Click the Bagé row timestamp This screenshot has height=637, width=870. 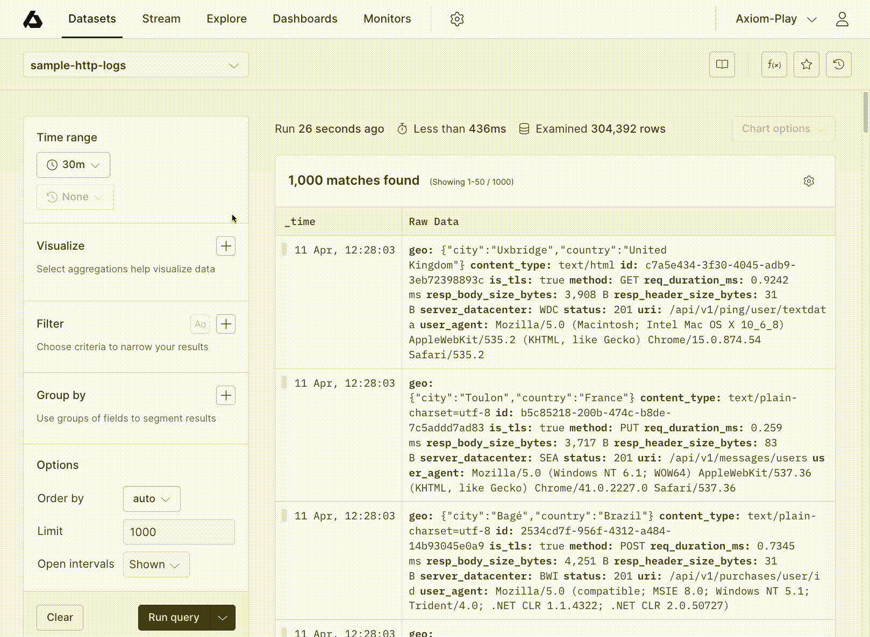(345, 516)
